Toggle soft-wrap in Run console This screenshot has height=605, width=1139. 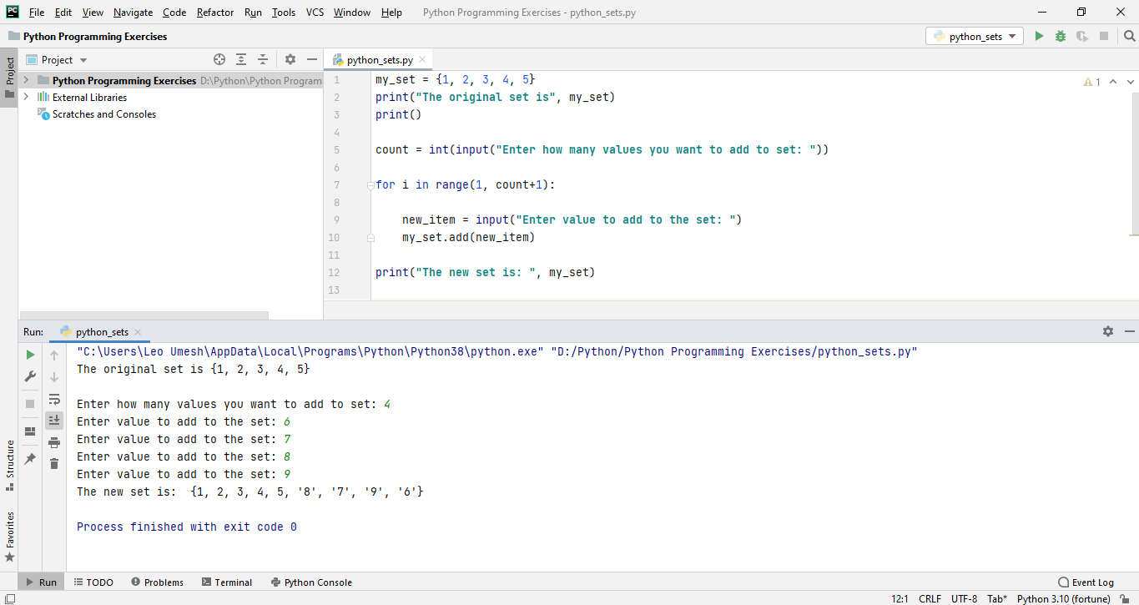coord(54,399)
